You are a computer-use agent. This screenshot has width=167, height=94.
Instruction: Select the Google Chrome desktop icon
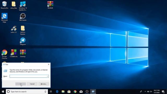[4, 54]
